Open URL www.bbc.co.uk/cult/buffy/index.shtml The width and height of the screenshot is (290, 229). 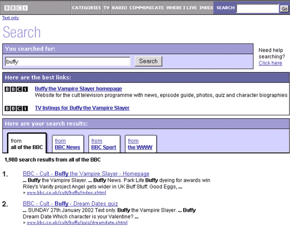(67, 193)
